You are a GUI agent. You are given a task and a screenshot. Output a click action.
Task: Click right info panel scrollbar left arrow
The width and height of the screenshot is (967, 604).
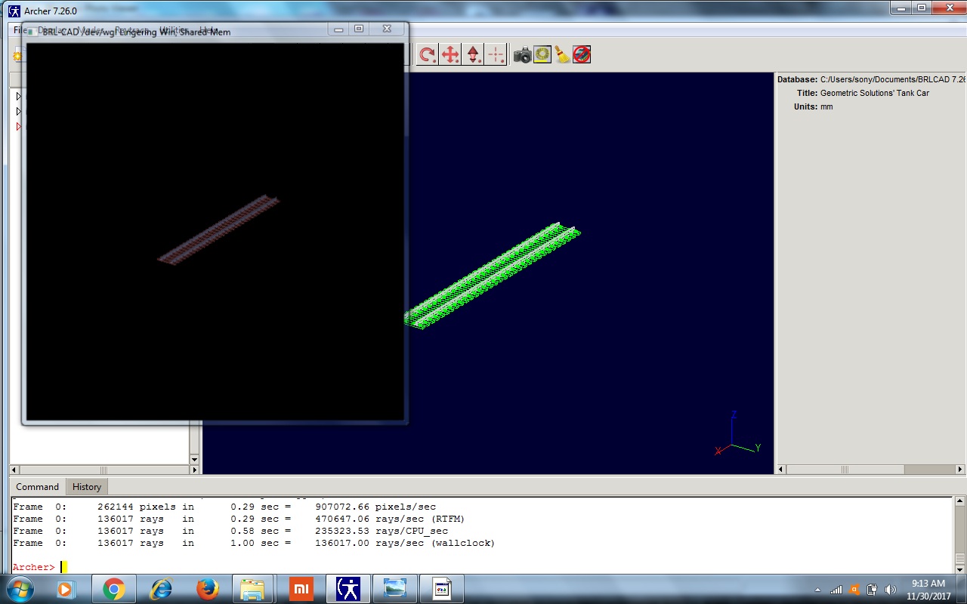[782, 470]
